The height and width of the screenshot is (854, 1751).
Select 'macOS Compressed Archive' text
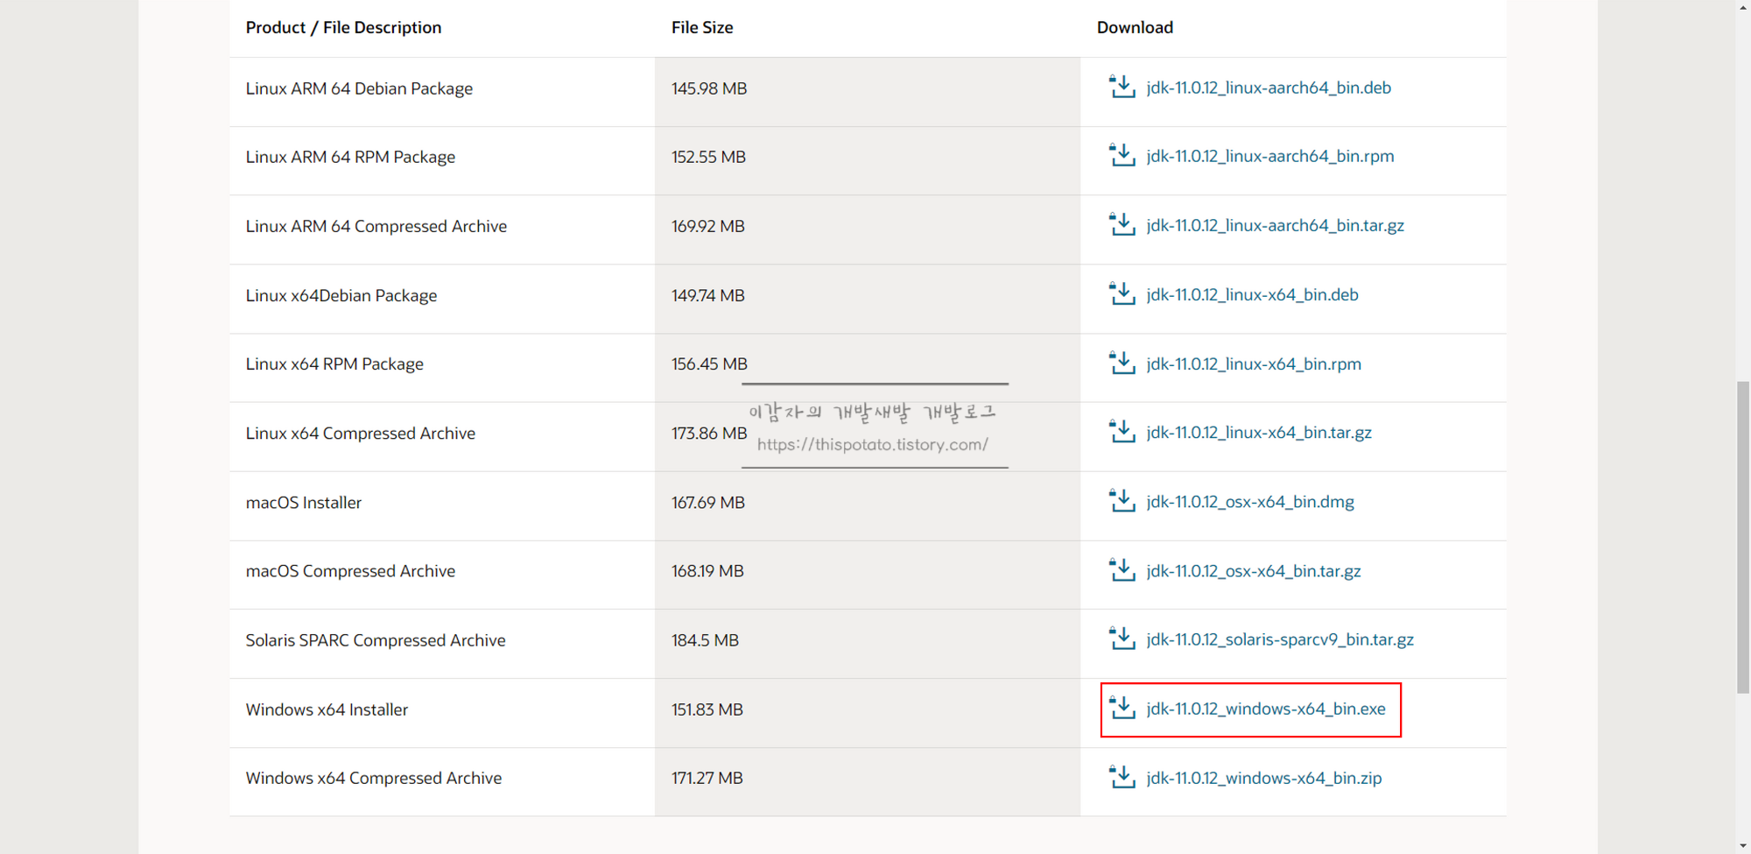[350, 571]
